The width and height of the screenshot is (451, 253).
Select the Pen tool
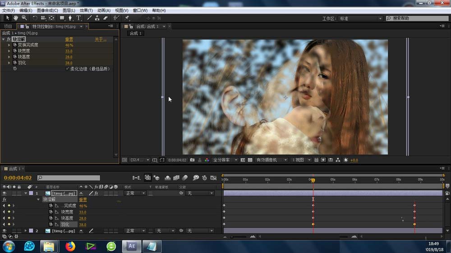(x=70, y=18)
